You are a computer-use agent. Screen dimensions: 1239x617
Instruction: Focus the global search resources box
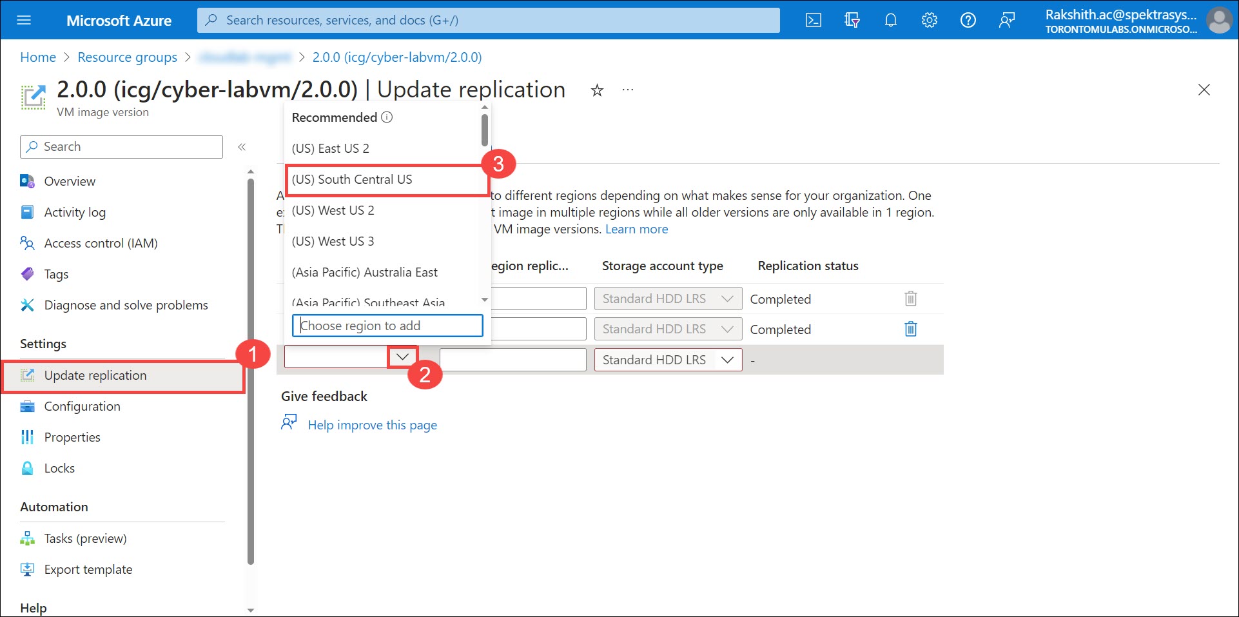[x=488, y=20]
